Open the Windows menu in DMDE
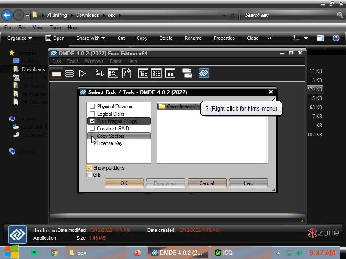This screenshot has width=346, height=259. [94, 61]
